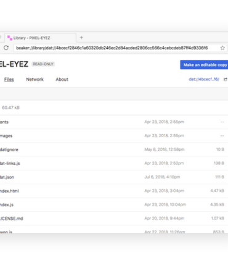Switch to the Network tab

pos(35,79)
